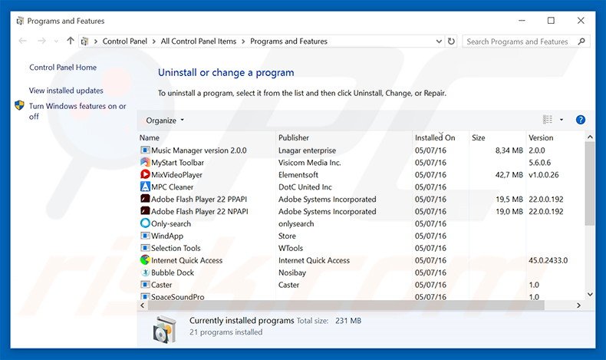The image size is (606, 360).
Task: Click the Only-search circle icon
Action: [x=145, y=223]
